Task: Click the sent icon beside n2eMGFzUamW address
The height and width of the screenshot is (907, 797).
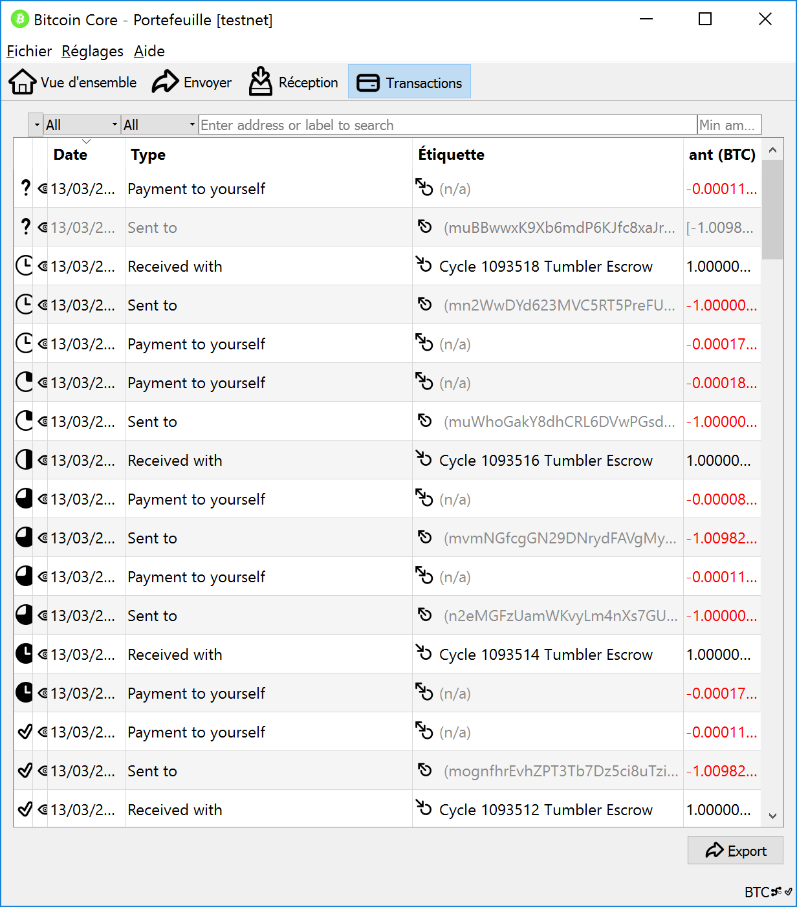Action: click(x=424, y=615)
